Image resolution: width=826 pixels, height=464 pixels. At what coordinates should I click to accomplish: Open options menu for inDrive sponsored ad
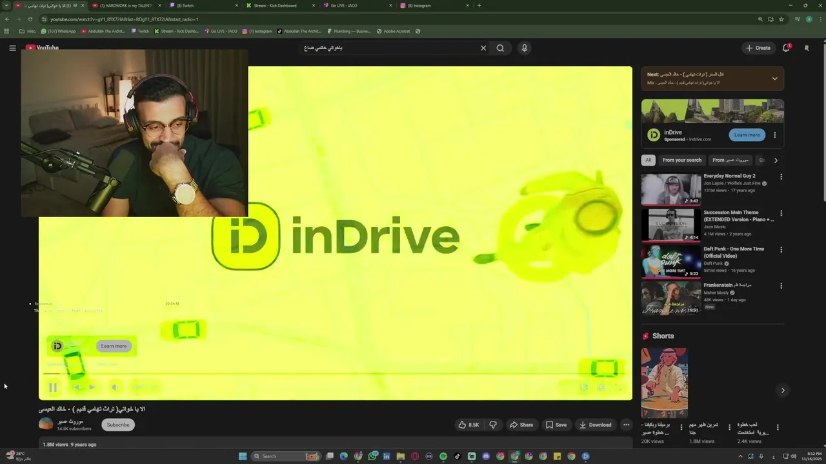tap(774, 135)
